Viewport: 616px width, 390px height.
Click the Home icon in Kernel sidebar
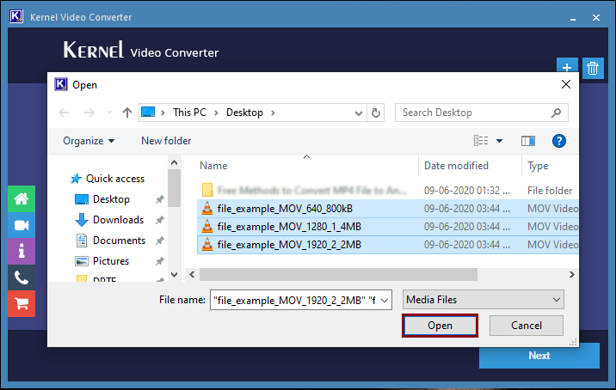22,199
